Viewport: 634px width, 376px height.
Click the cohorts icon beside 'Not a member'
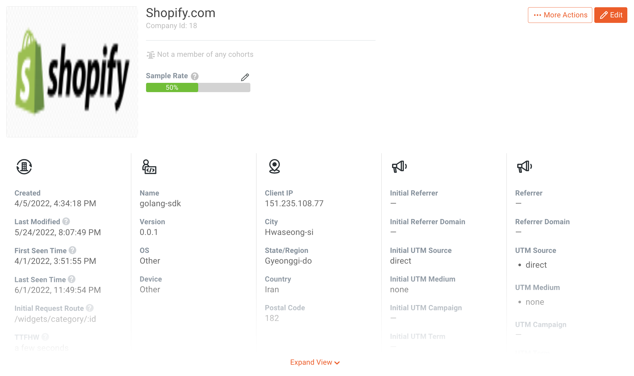tap(150, 54)
